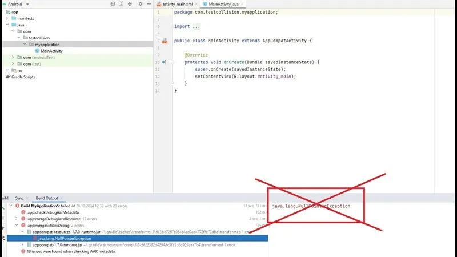
Task: Click the override gutter icon on line 10
Action: point(164,62)
